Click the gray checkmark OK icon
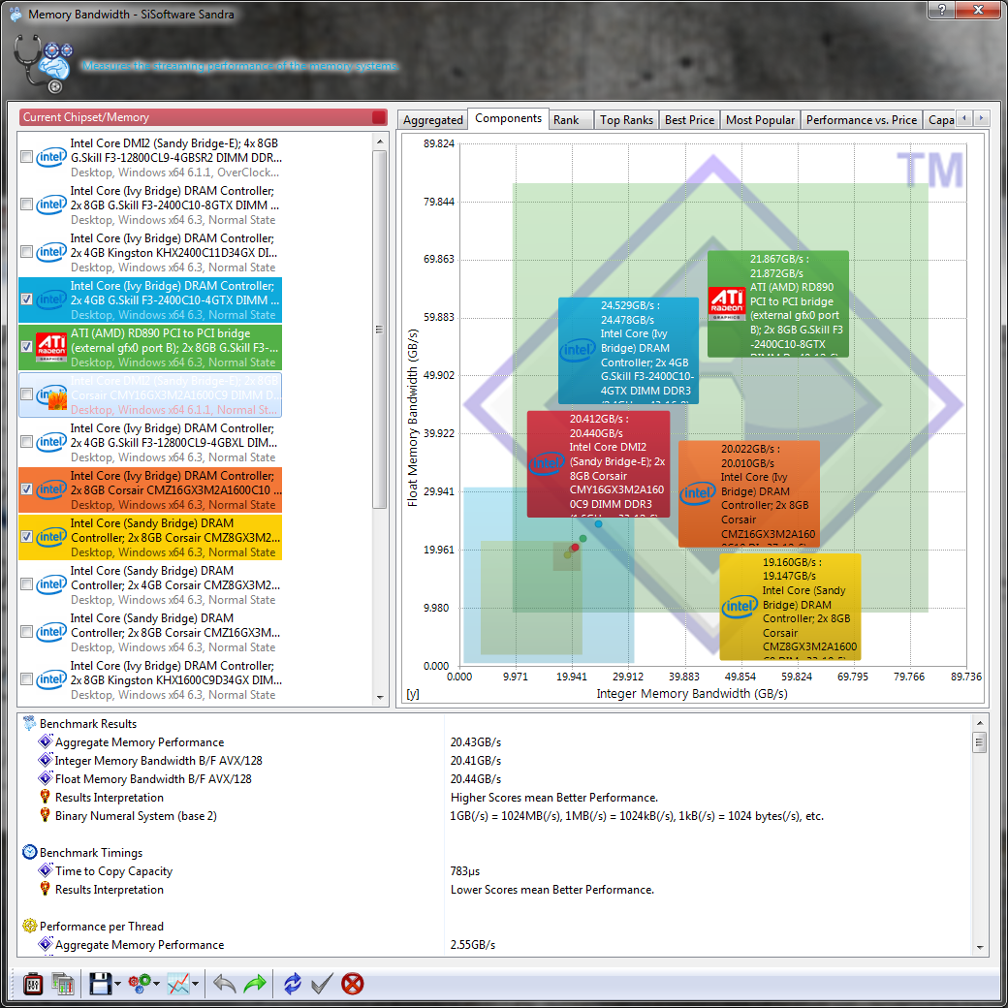Image resolution: width=1008 pixels, height=1008 pixels. pos(322,984)
